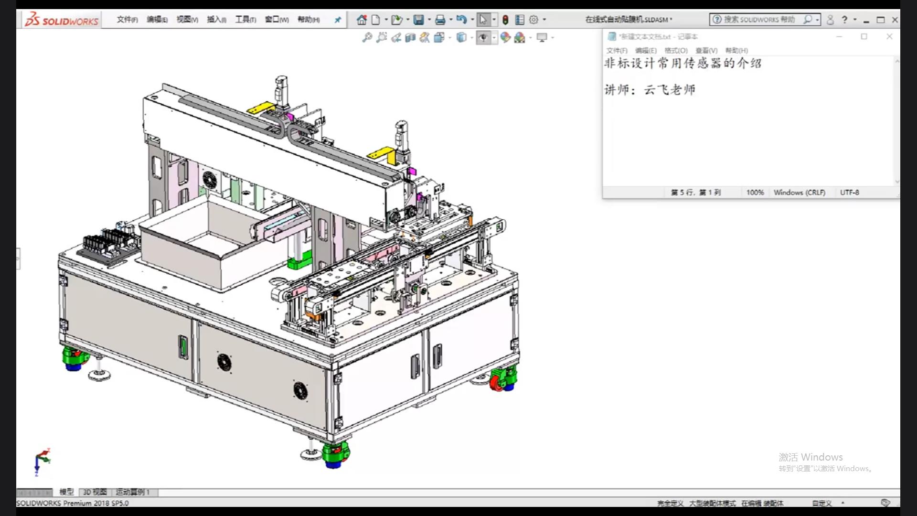Open the Welcome home icon
The width and height of the screenshot is (917, 516).
362,20
